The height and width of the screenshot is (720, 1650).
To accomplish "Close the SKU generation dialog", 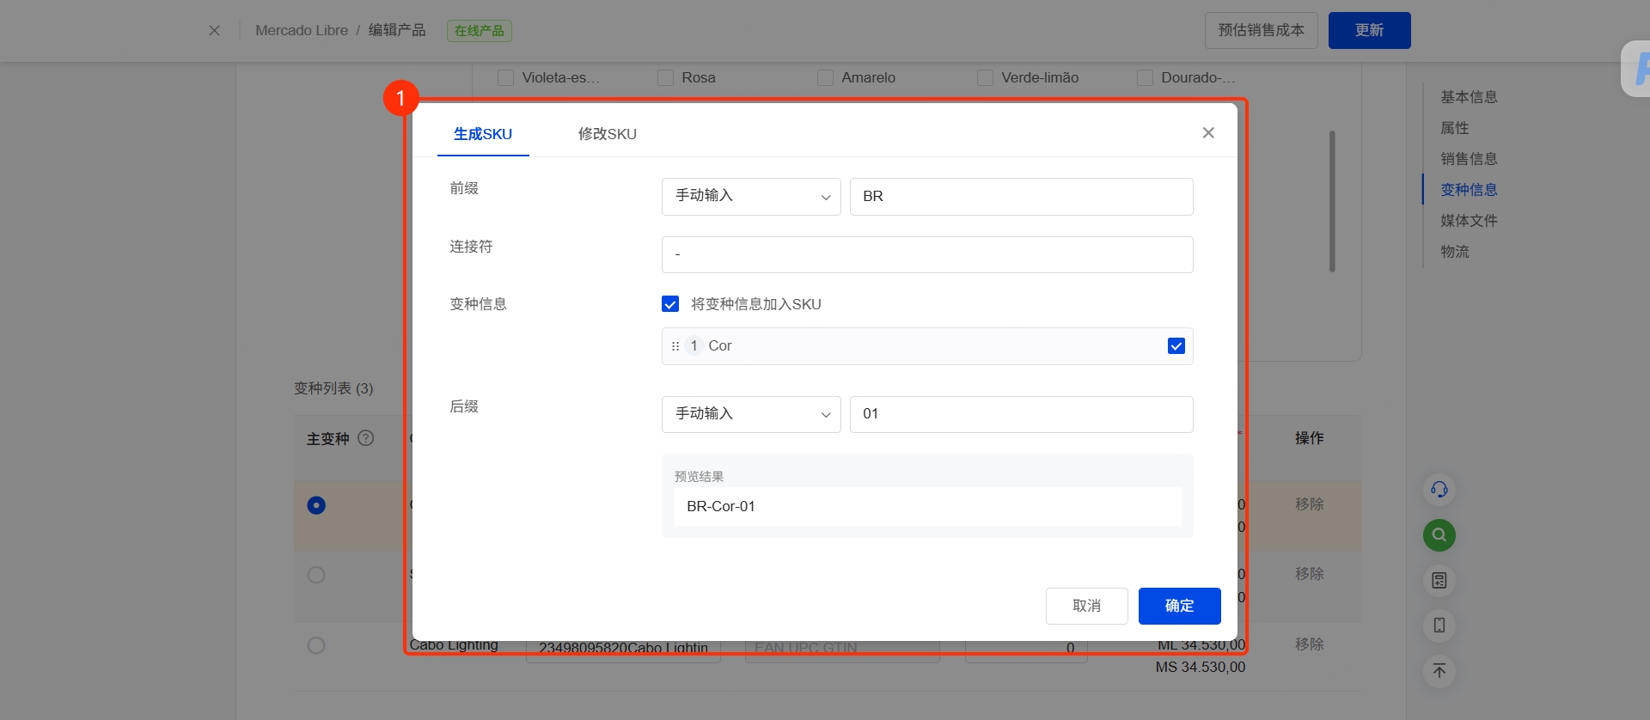I will 1208,132.
